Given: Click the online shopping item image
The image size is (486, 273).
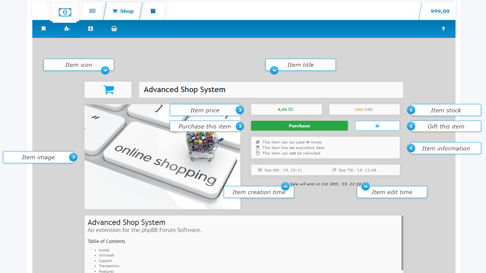Looking at the screenshot, I should click(162, 157).
